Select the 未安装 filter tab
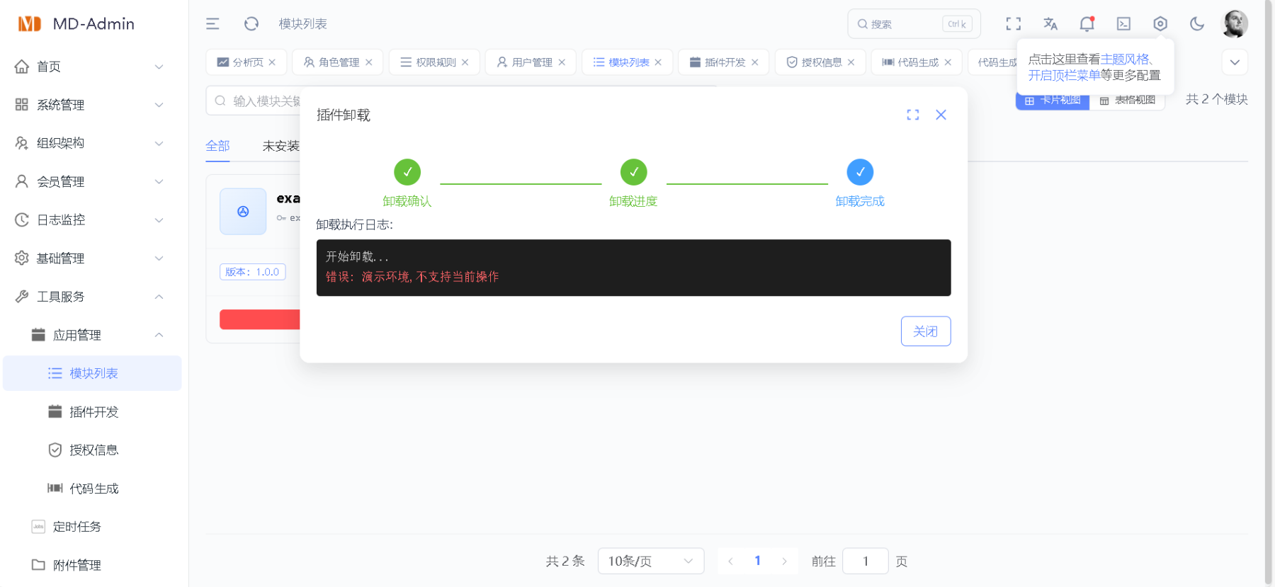The image size is (1275, 587). 280,146
